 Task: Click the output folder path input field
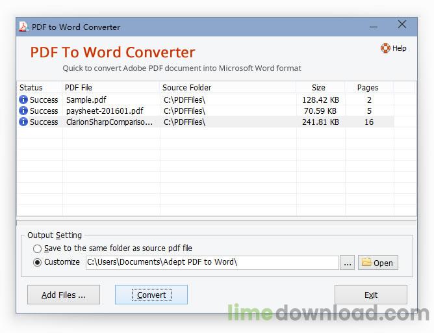[x=211, y=263]
